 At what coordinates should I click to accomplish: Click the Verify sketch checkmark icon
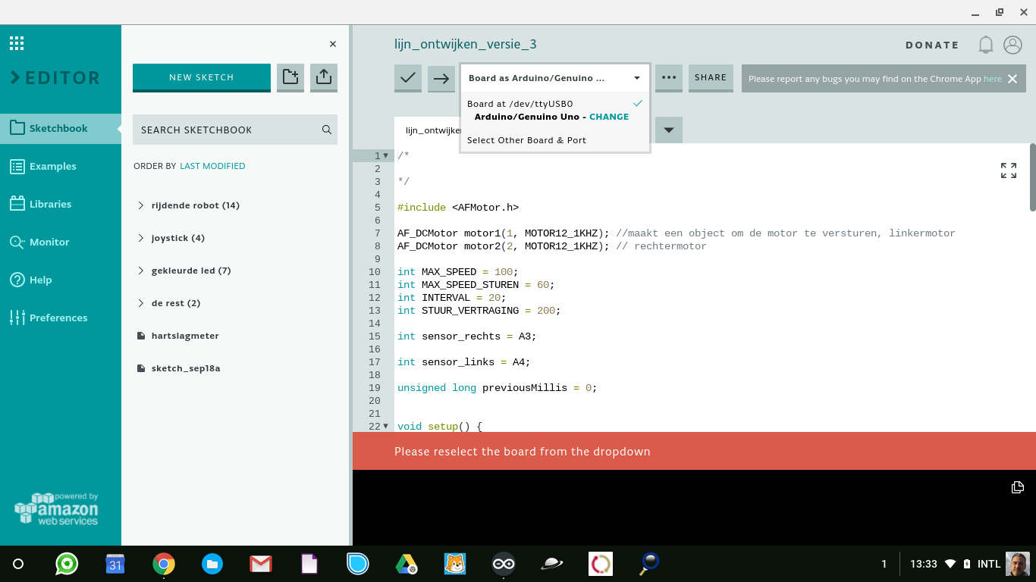click(407, 78)
